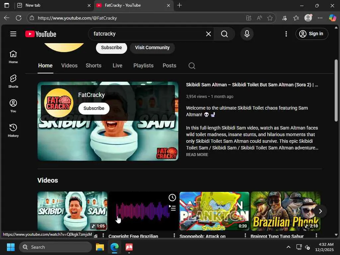Switch to the Videos tab

pos(69,66)
